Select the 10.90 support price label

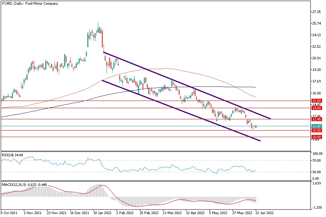pos(317,130)
